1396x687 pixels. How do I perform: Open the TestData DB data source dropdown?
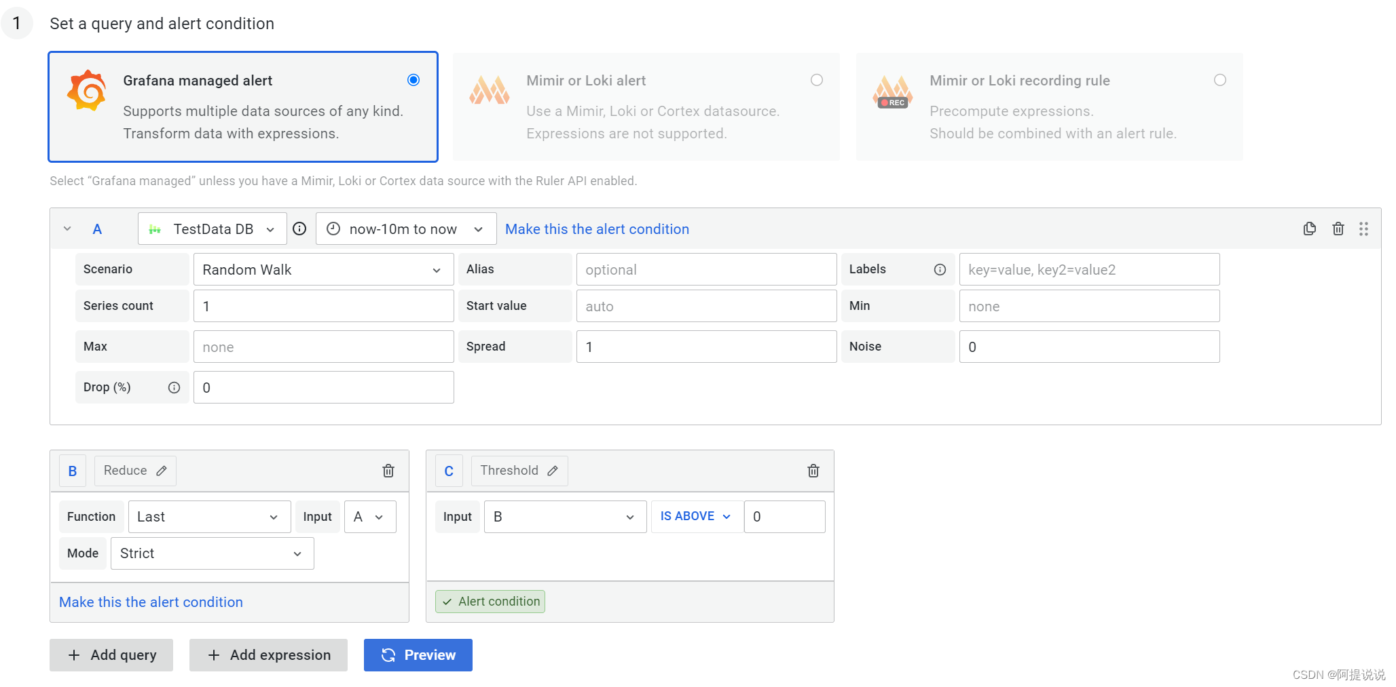tap(212, 229)
